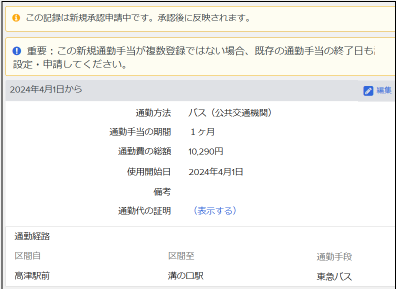The height and width of the screenshot is (289, 396).
Task: Click the 区間至 column header
Action: pos(181,256)
